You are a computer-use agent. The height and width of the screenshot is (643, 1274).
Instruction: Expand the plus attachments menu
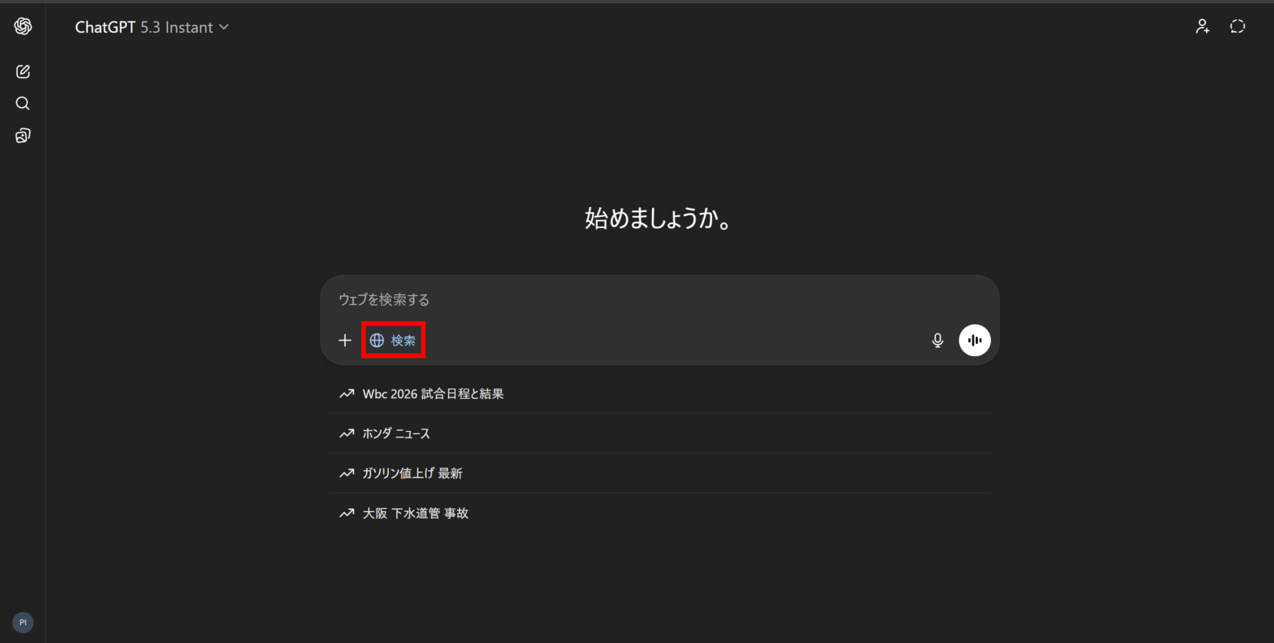click(x=345, y=340)
